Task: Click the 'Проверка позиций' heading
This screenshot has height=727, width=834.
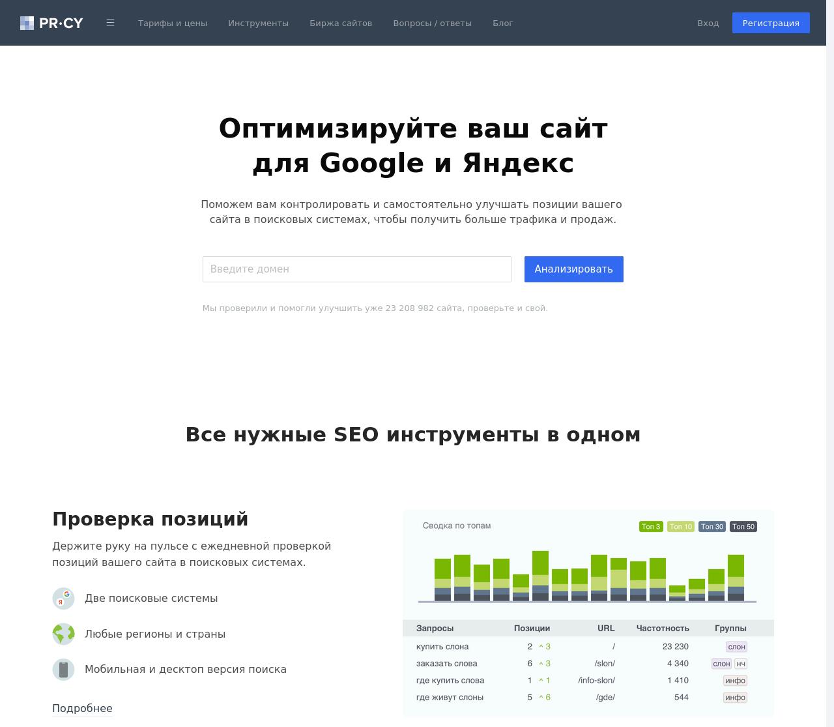Action: point(151,520)
